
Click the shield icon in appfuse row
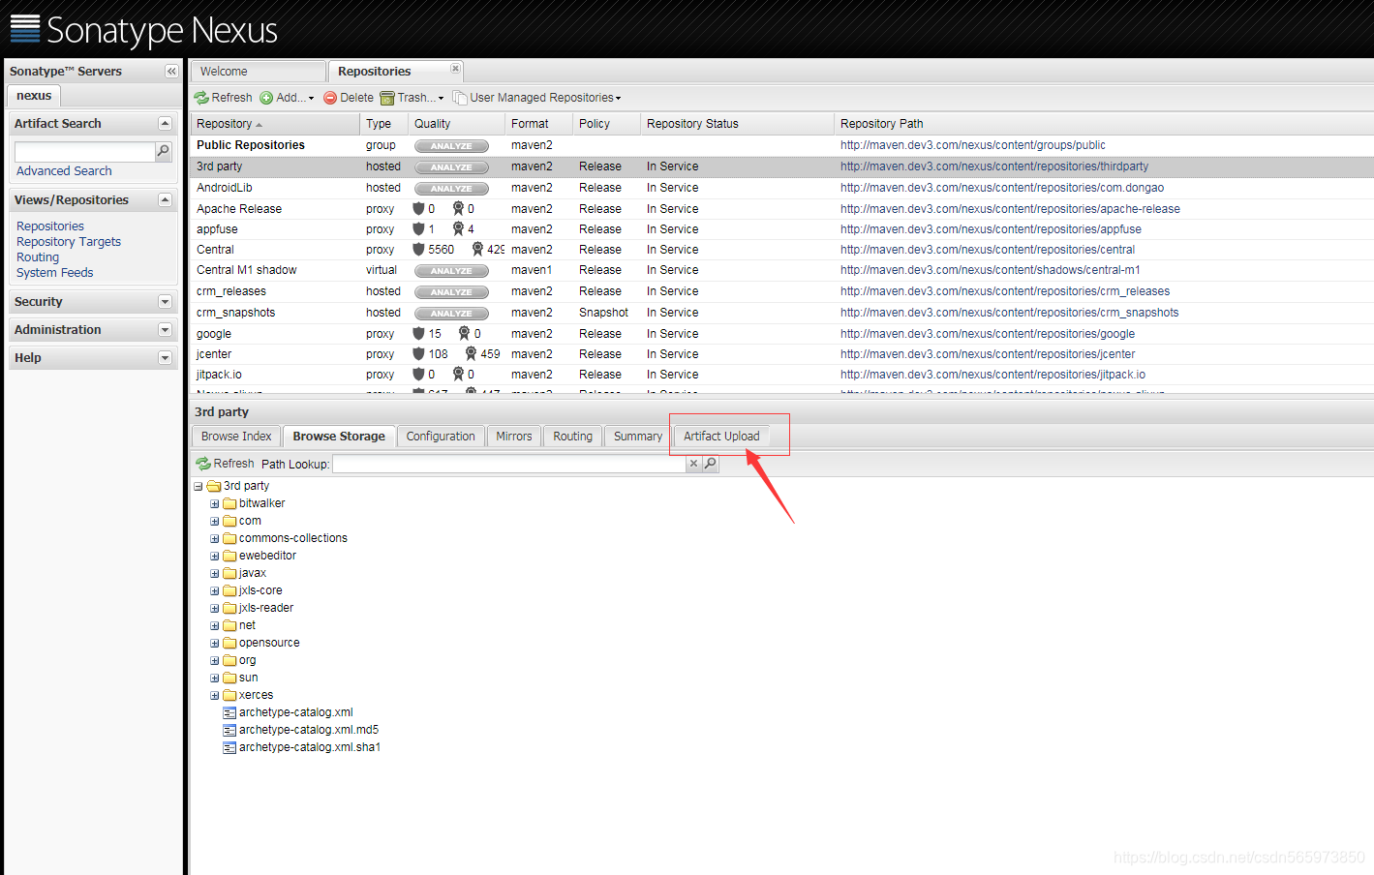click(x=418, y=229)
